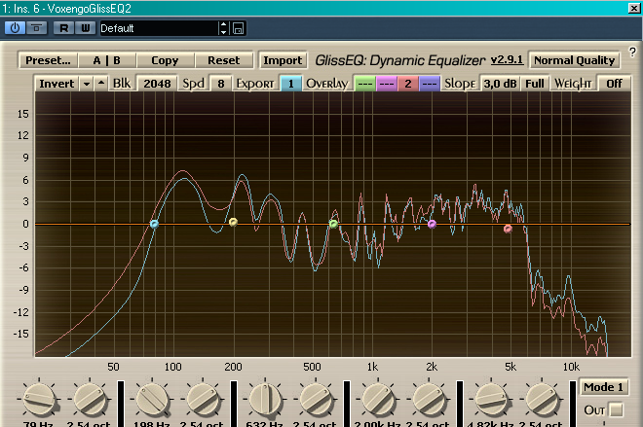
Task: Change the Blk block size 2048
Action: [x=157, y=84]
